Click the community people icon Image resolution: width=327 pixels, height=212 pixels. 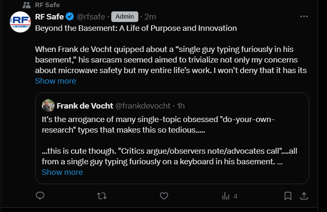pyautogui.click(x=27, y=5)
